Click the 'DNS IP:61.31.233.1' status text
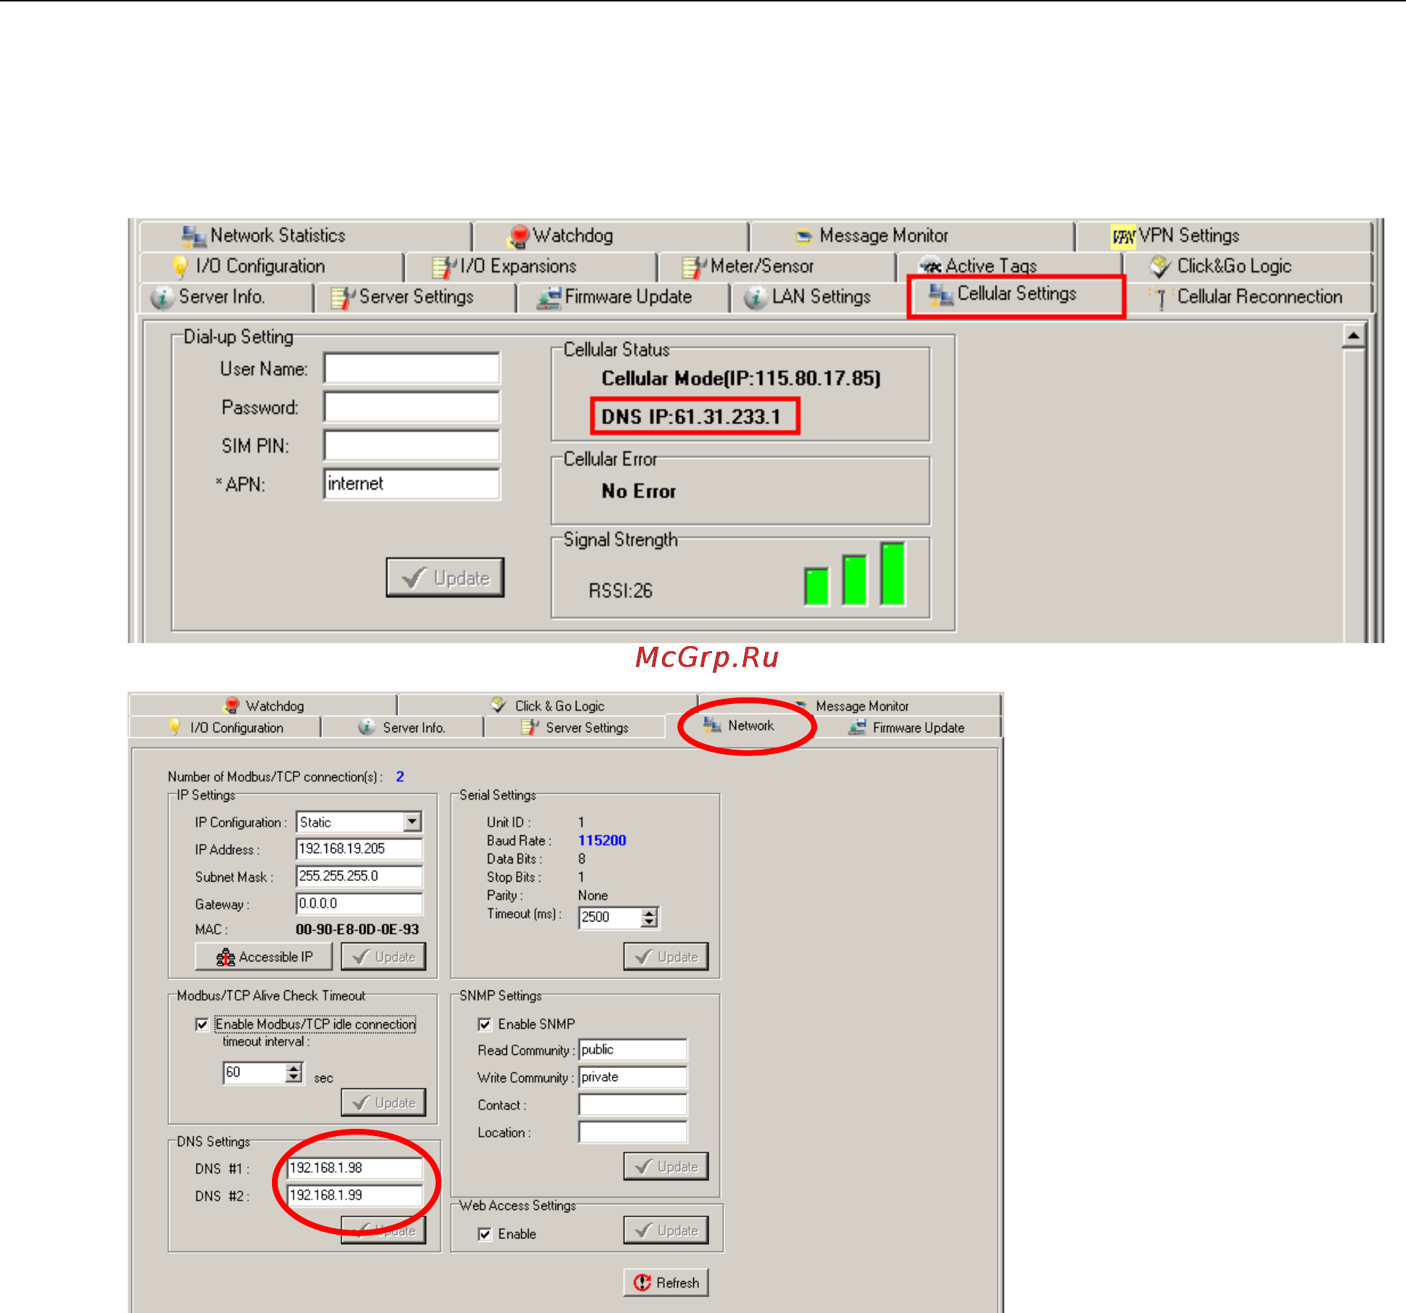1406x1313 pixels. tap(691, 417)
